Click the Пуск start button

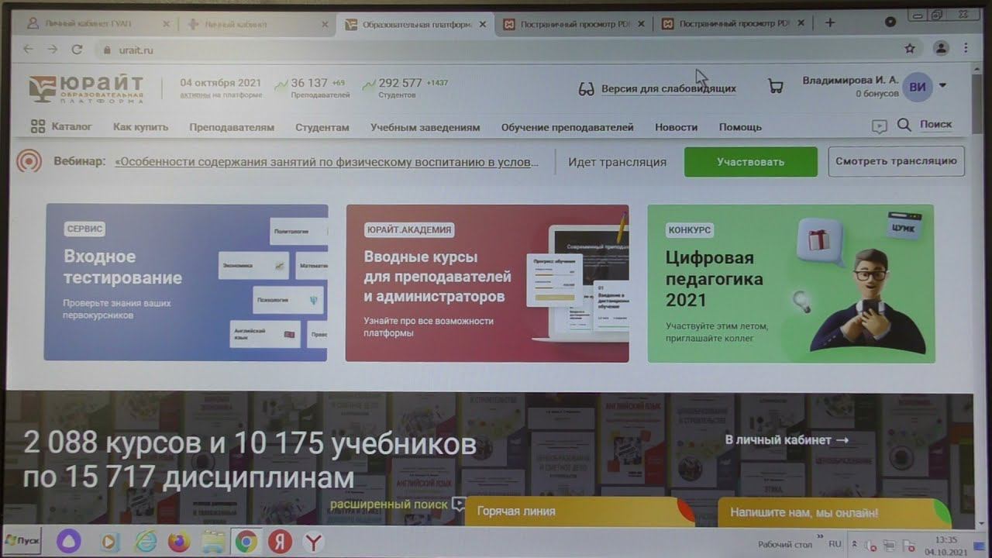coord(23,540)
